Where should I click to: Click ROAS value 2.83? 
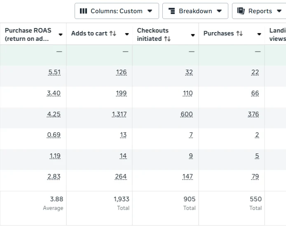coord(54,177)
